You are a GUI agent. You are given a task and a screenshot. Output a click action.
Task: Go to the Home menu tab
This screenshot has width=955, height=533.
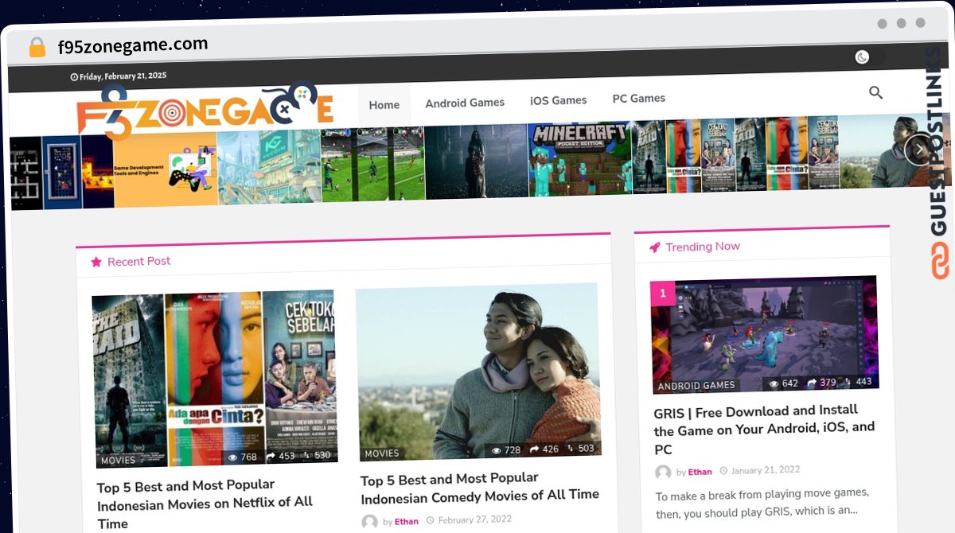(384, 105)
